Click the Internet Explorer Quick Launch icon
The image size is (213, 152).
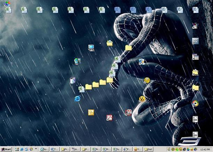point(22,149)
